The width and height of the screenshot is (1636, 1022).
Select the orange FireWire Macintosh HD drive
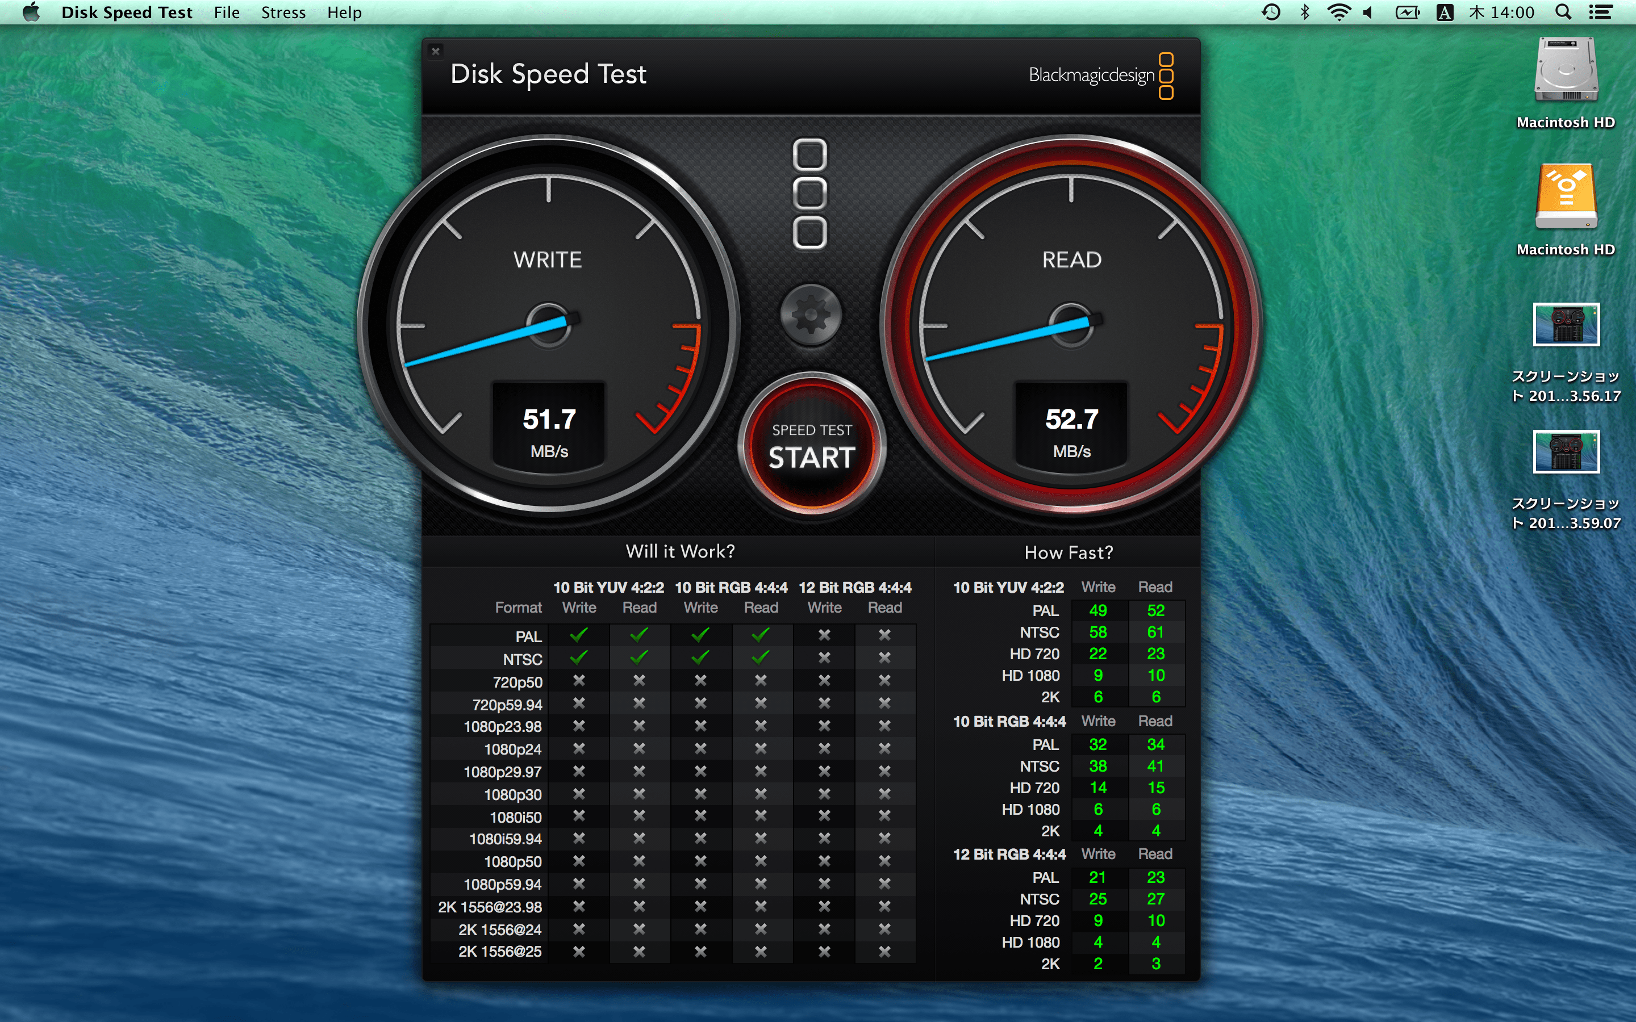[1566, 196]
